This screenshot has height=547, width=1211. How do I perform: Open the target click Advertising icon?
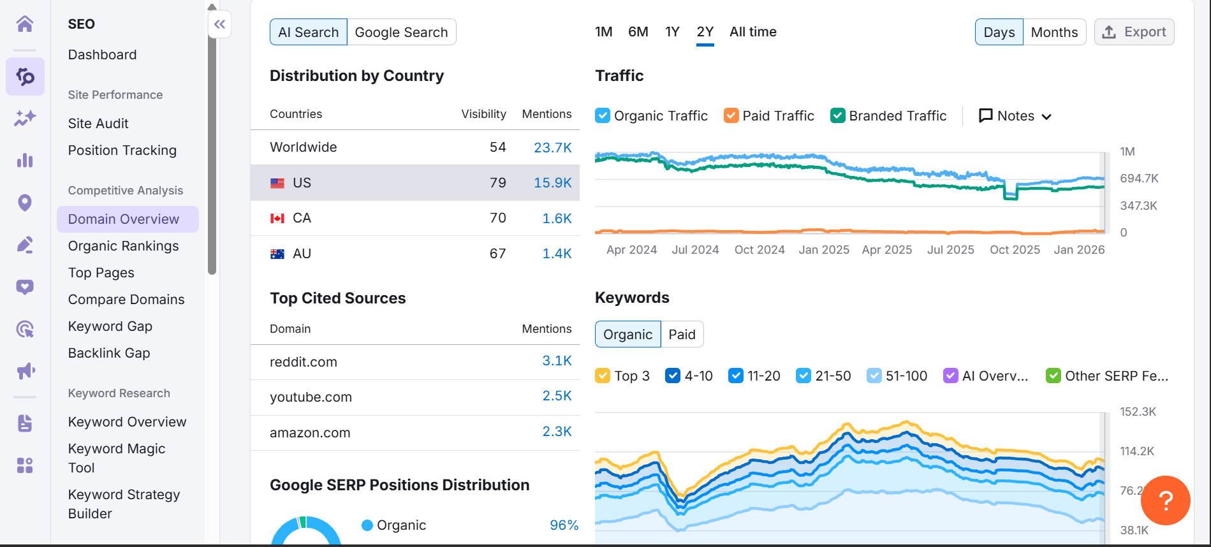(25, 329)
